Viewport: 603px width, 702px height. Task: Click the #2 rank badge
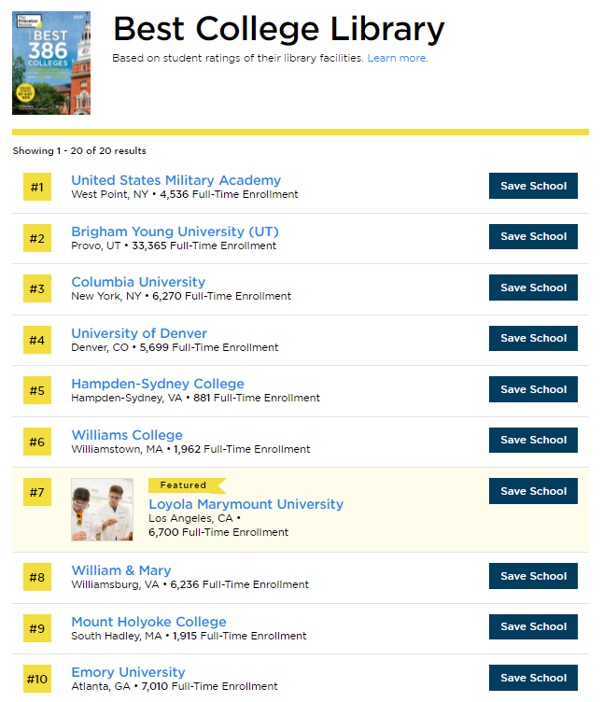(37, 238)
